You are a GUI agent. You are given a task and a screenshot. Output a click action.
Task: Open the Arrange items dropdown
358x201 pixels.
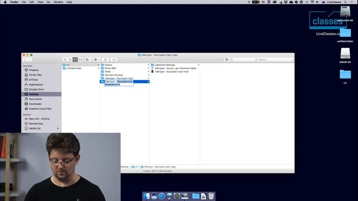click(88, 60)
